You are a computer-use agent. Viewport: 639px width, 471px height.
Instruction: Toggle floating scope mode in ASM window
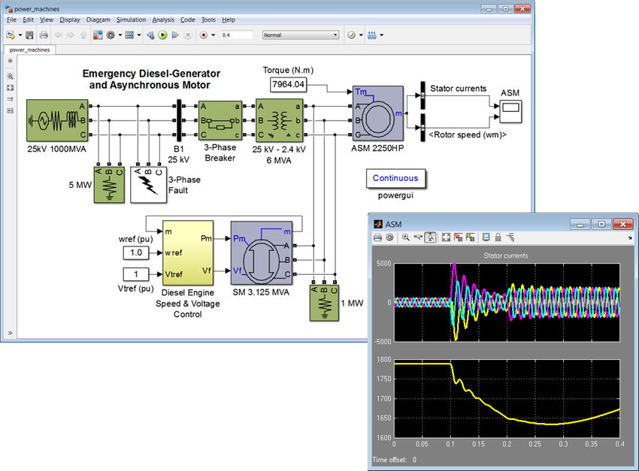[x=485, y=237]
